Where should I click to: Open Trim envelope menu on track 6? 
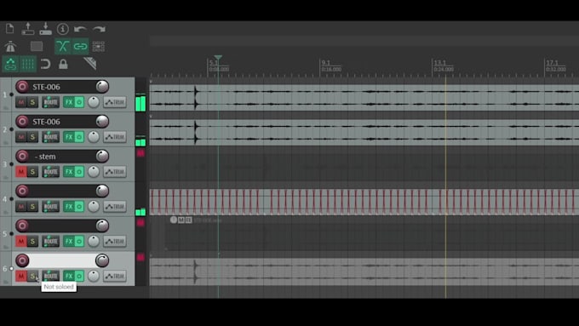pos(115,276)
